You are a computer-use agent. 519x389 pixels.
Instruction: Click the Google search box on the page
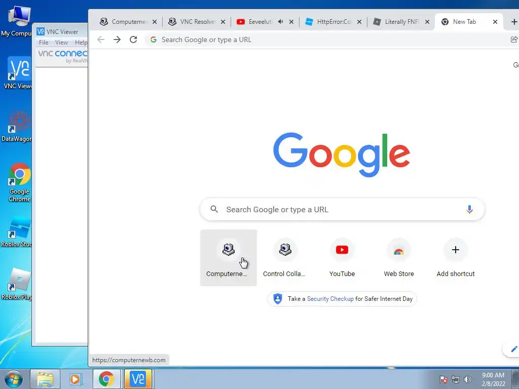coord(342,209)
